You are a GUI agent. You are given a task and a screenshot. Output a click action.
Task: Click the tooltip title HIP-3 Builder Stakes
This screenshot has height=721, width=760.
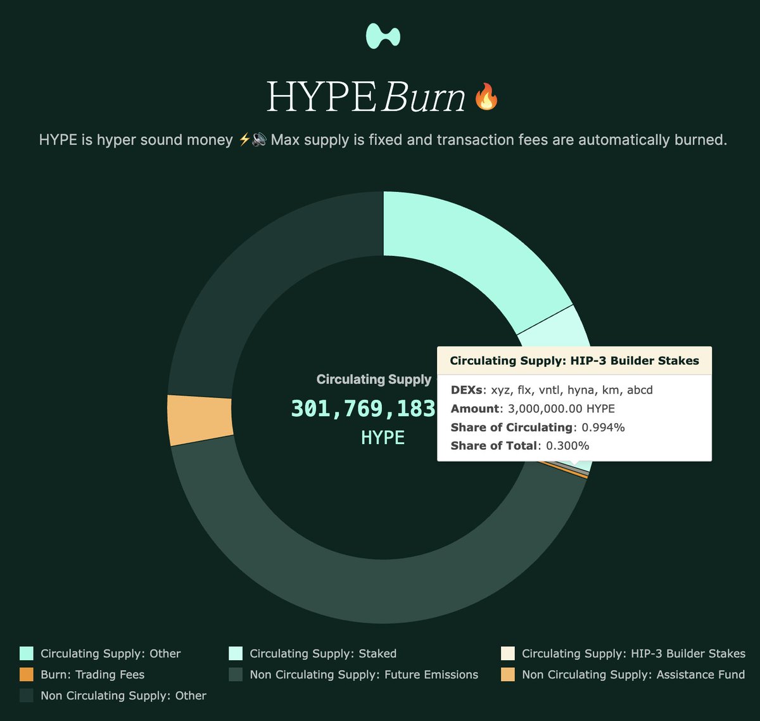[x=574, y=360]
